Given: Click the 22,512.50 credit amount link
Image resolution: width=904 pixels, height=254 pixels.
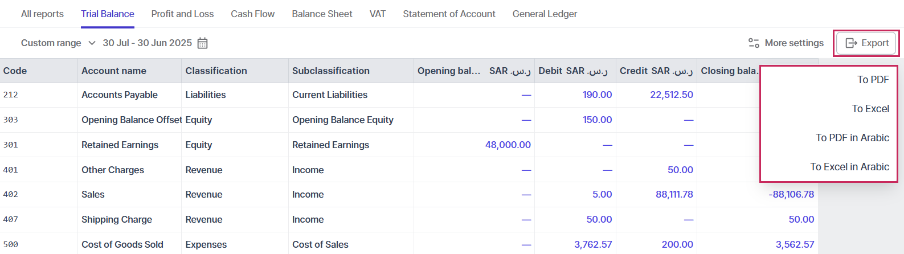Looking at the screenshot, I should [x=671, y=95].
